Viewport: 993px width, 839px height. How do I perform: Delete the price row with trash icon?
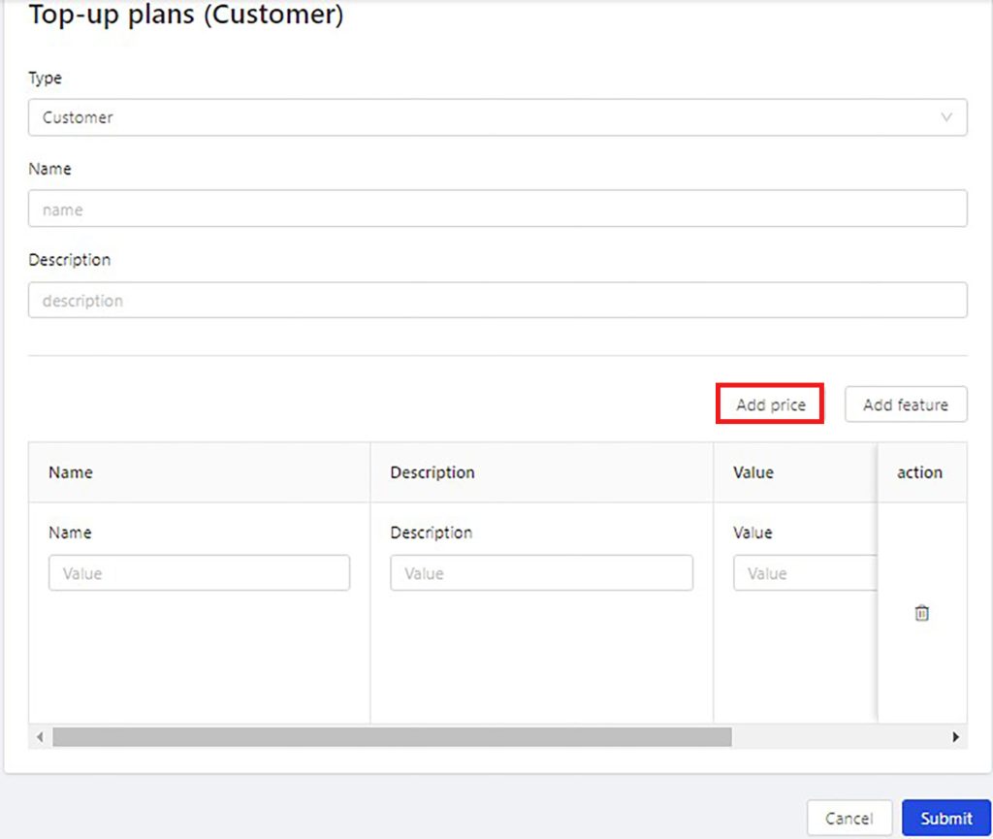(x=921, y=612)
